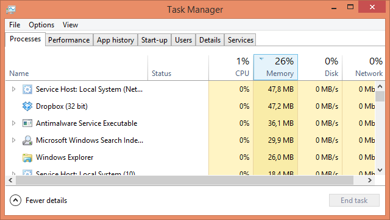Click Antimalware row 0 MB/s disk value
Viewport: 390px width, 220px height.
pyautogui.click(x=327, y=123)
